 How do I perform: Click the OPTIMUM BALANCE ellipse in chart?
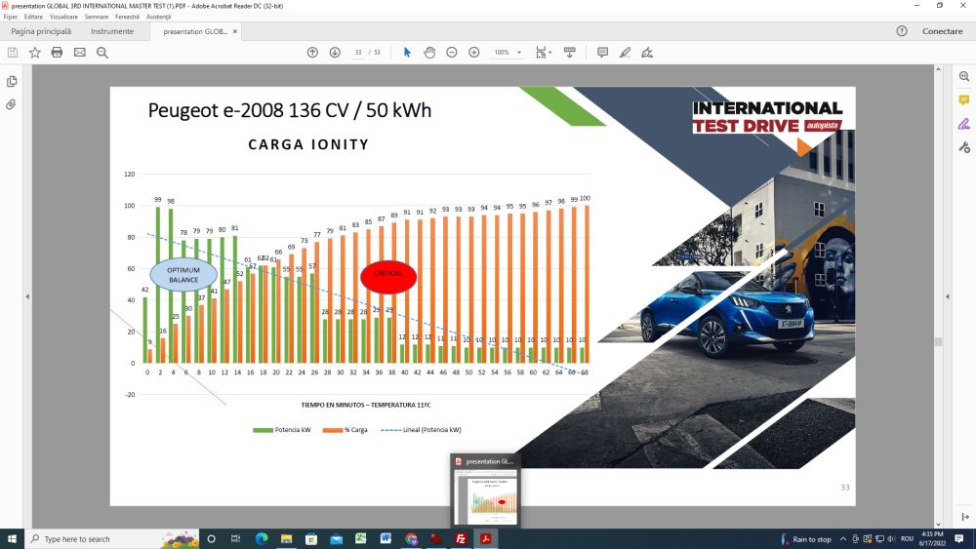tap(183, 275)
